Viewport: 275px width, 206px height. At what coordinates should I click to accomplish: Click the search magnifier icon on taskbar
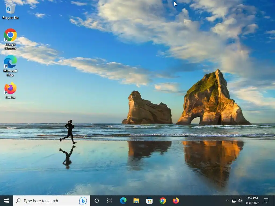pos(18,201)
